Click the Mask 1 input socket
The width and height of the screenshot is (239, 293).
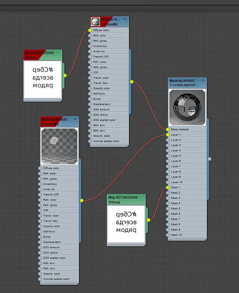[168, 187]
